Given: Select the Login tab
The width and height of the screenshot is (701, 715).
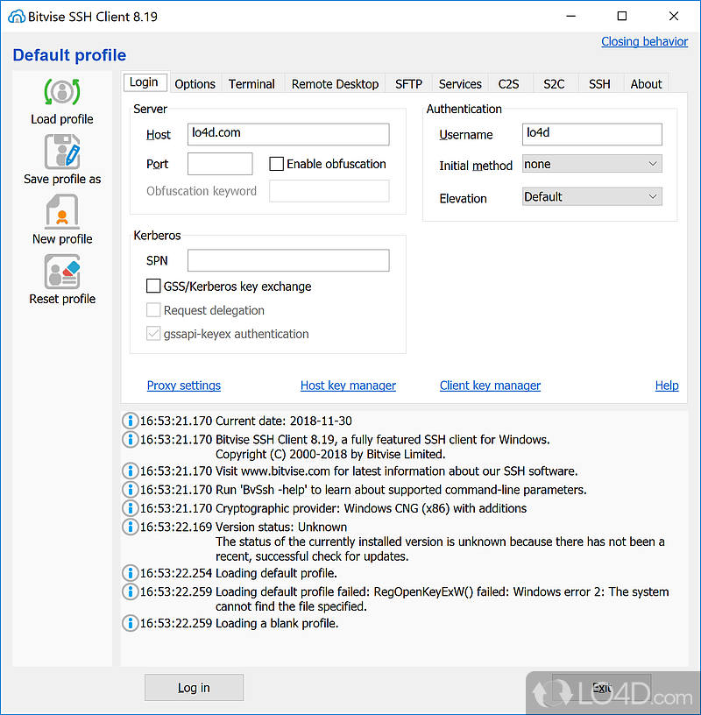Looking at the screenshot, I should coord(144,82).
